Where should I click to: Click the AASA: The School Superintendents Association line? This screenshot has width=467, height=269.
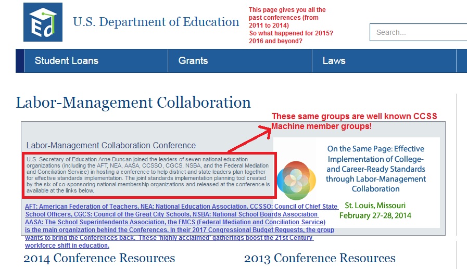click(x=175, y=222)
